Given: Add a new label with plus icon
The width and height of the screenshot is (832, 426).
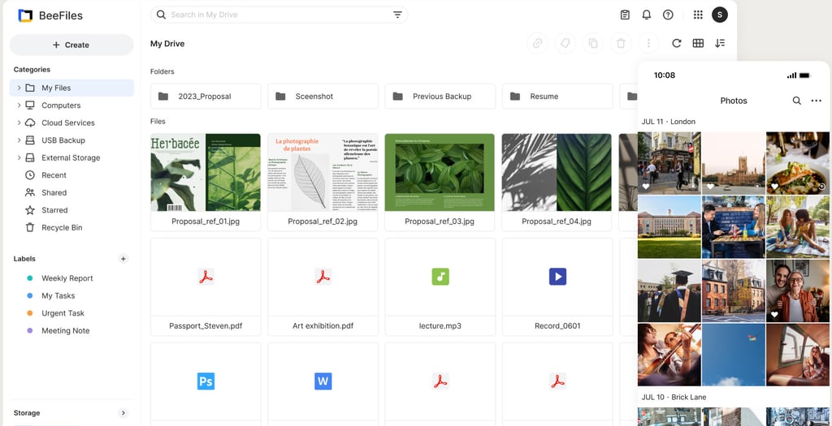Looking at the screenshot, I should (x=123, y=259).
